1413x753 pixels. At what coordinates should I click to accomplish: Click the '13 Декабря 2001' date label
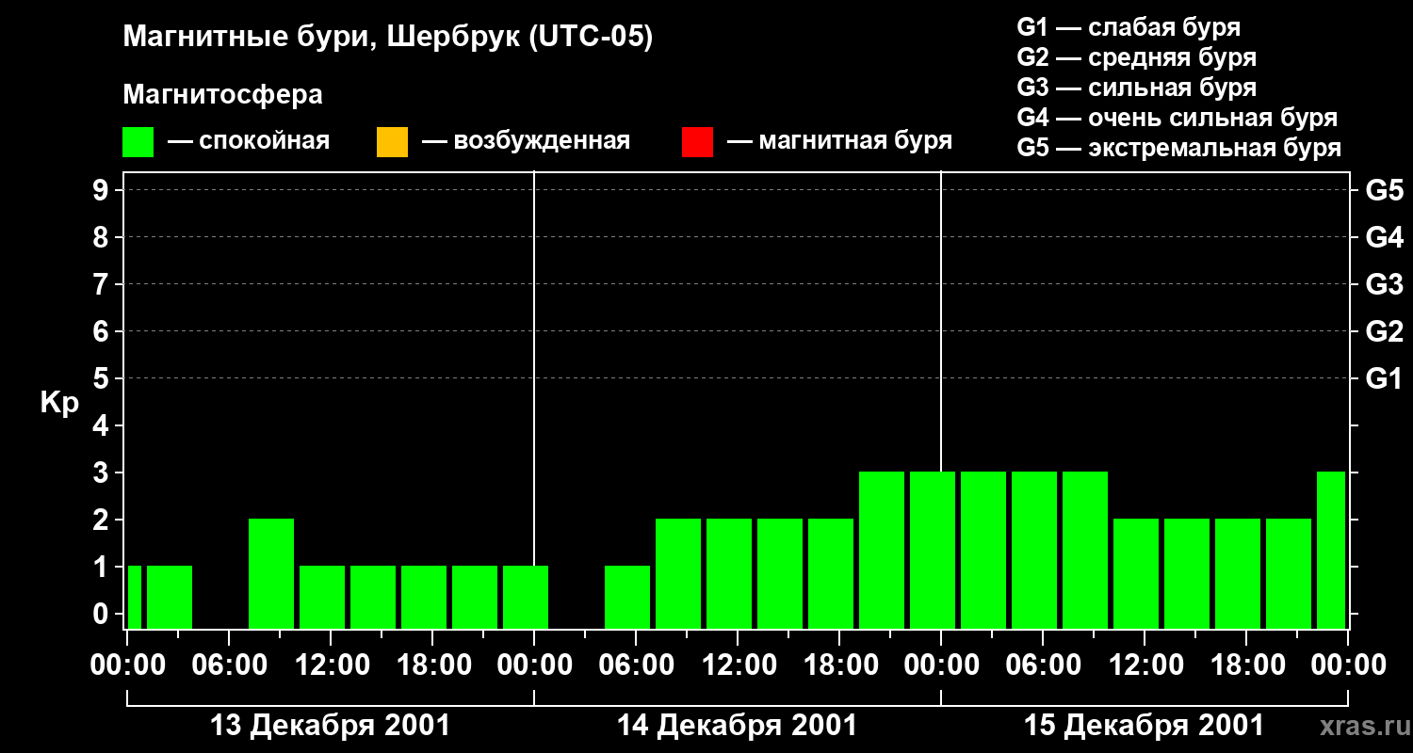click(x=330, y=726)
